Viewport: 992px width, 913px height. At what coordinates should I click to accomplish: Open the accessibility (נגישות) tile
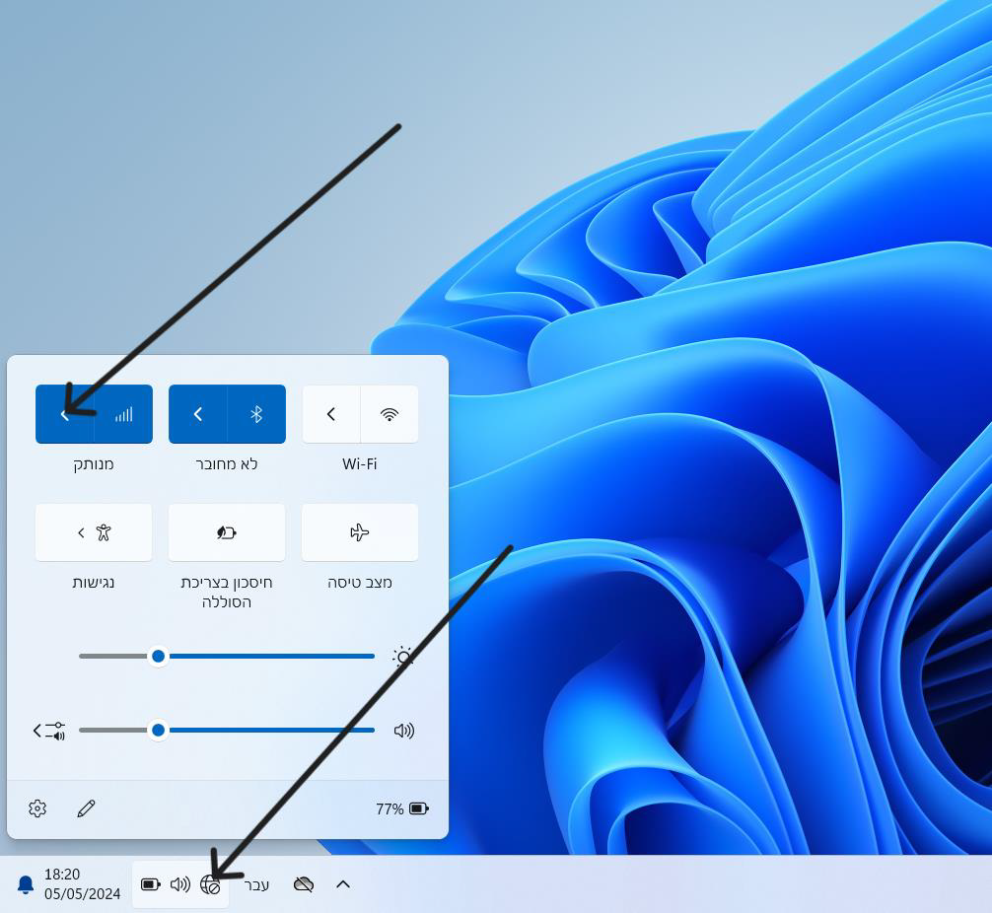pos(94,532)
